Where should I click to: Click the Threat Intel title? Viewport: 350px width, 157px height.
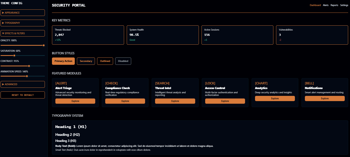tap(163, 88)
